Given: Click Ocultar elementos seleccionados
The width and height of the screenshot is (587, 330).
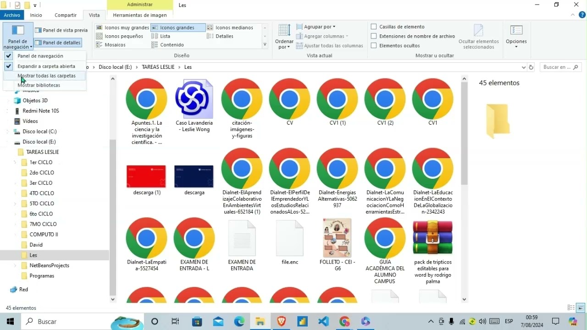Looking at the screenshot, I should pyautogui.click(x=478, y=37).
